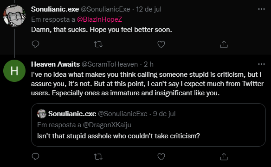The image size is (271, 167).
Task: Open Heaven Awaits' green H avatar
Action: pos(14,71)
